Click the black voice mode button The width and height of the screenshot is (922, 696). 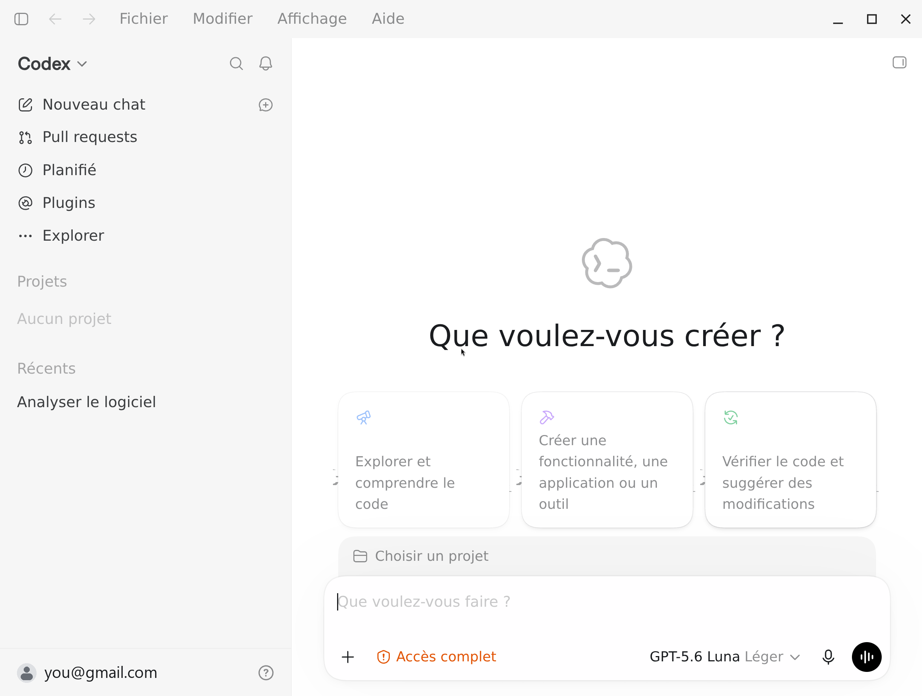click(x=867, y=657)
